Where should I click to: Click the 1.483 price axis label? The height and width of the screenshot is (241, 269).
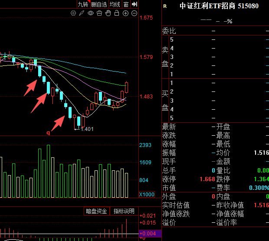(146, 97)
